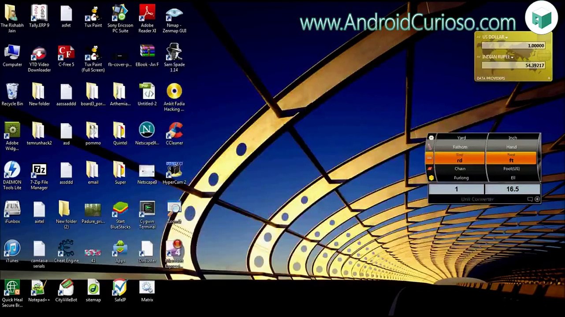This screenshot has height=317, width=565.
Task: Select Ell in the right unit list
Action: [x=513, y=178]
